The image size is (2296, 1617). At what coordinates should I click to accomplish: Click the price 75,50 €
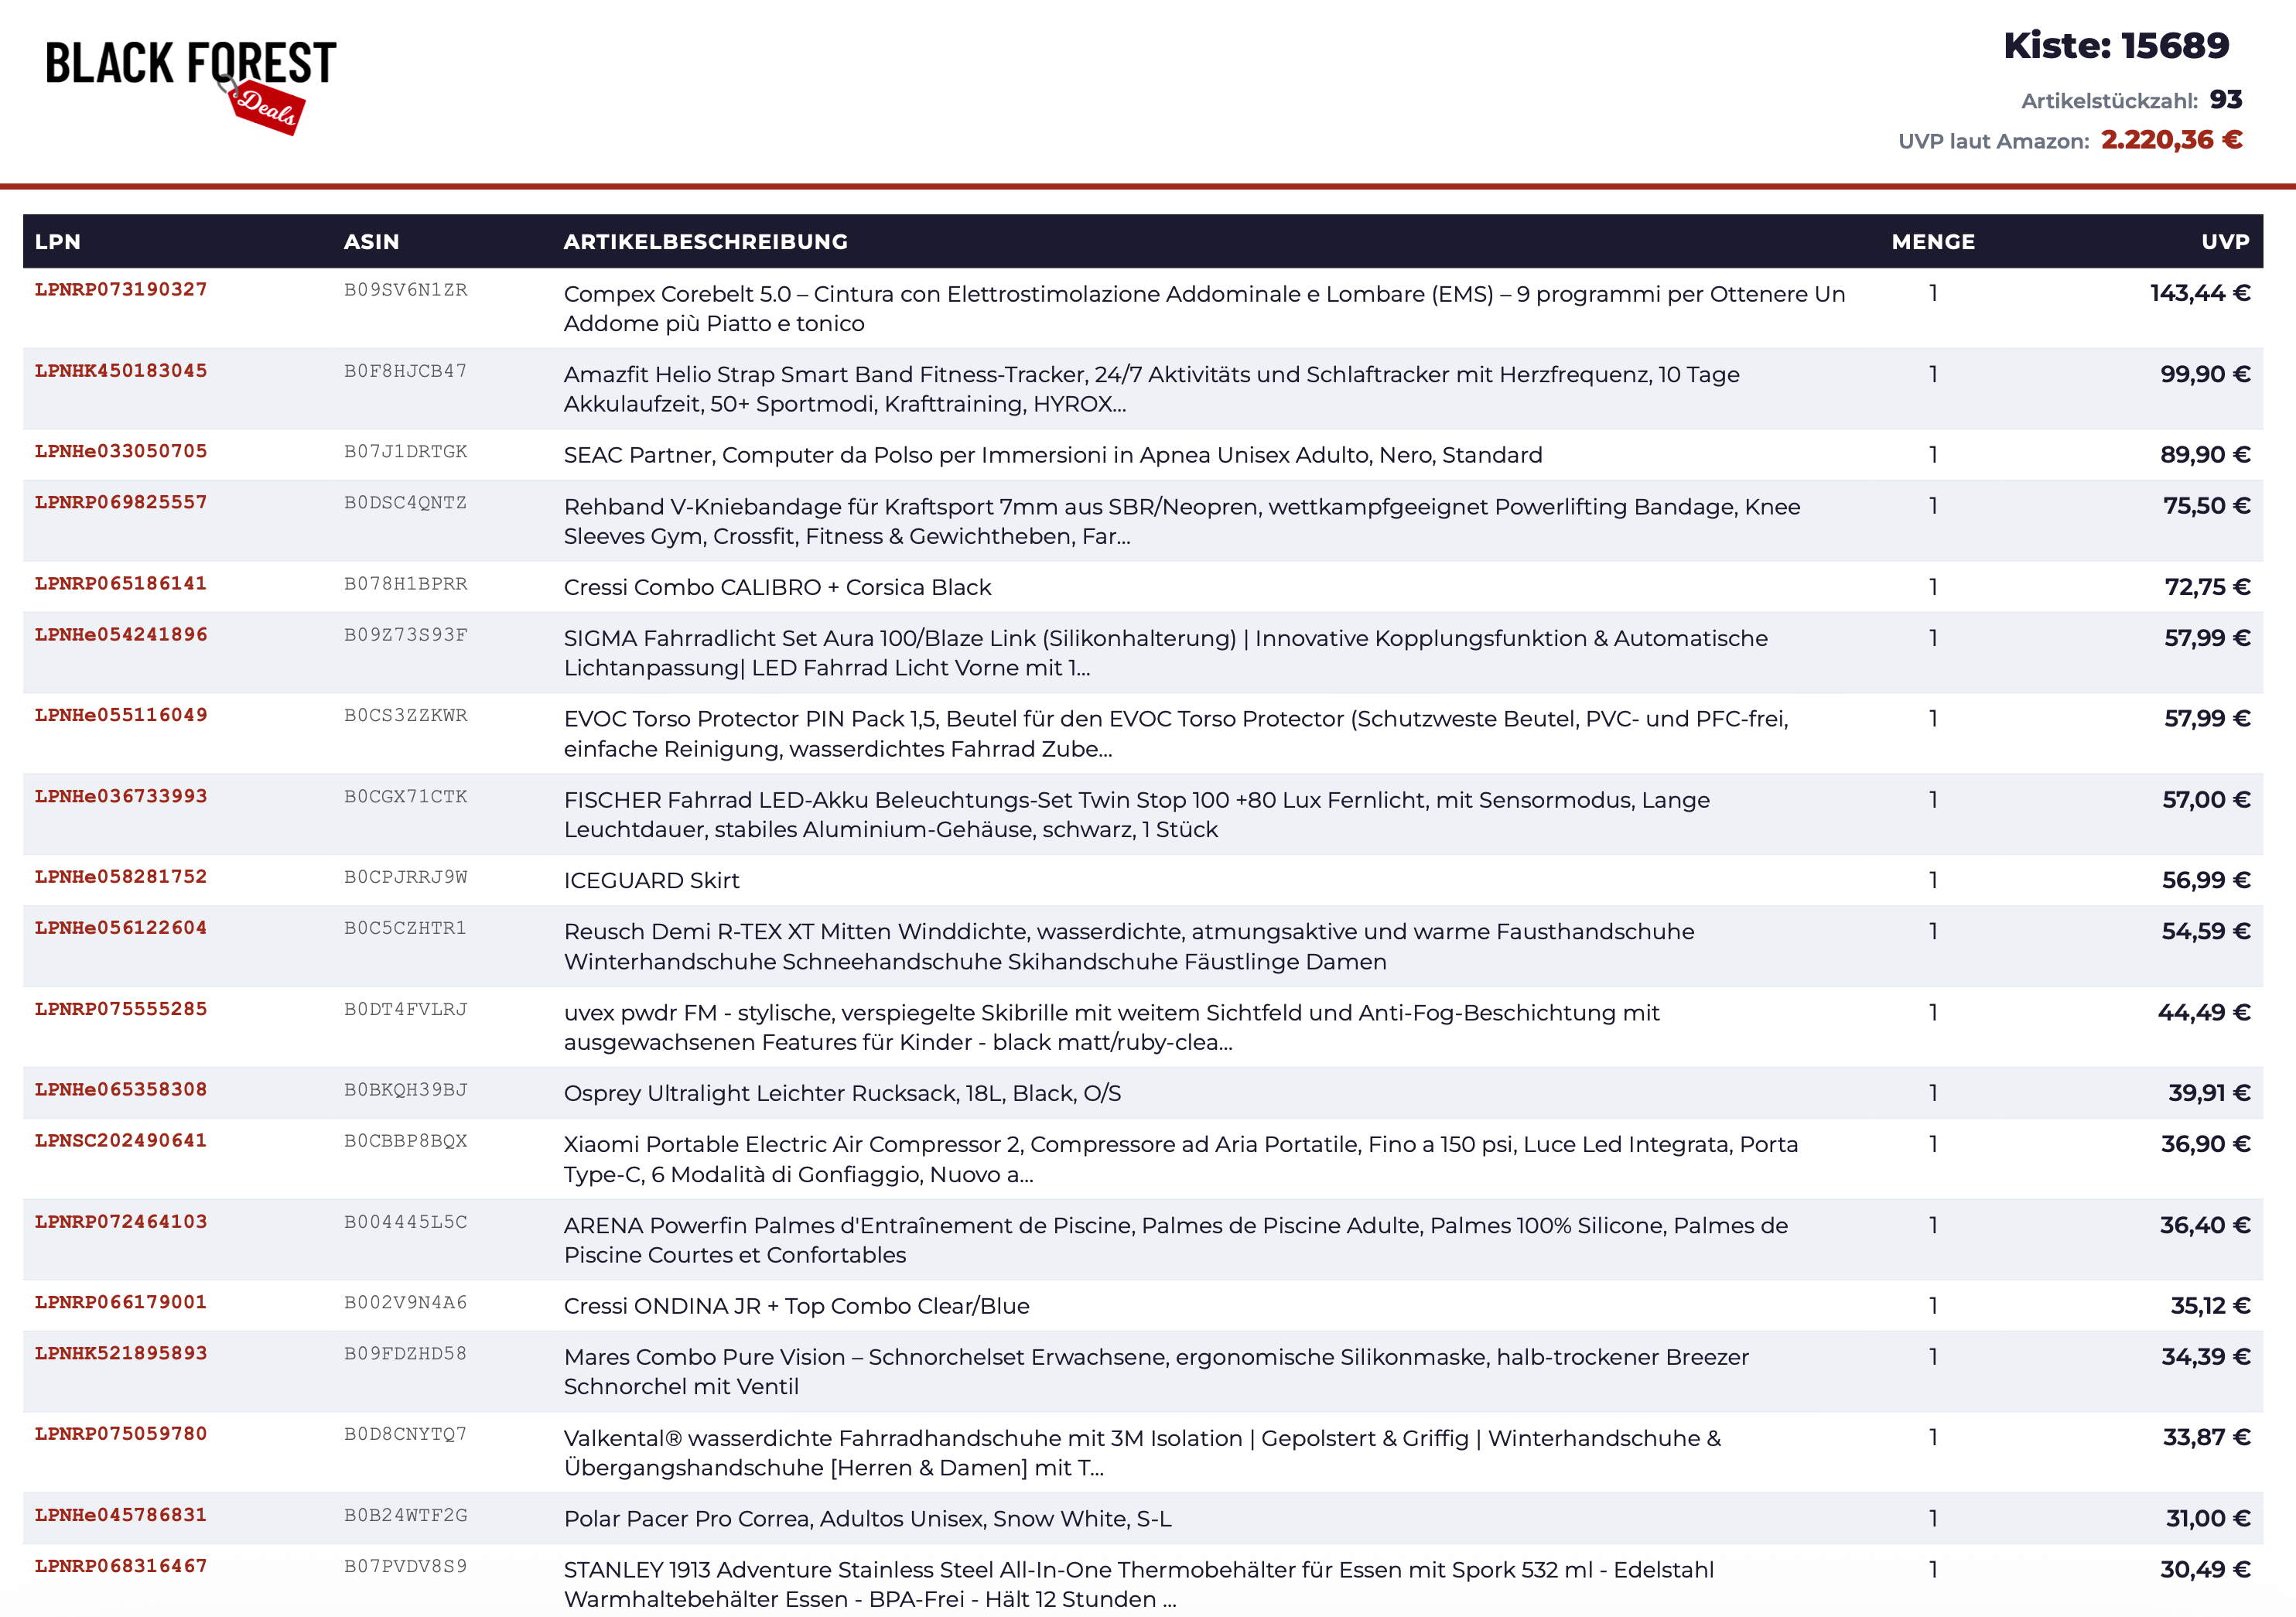(2206, 506)
